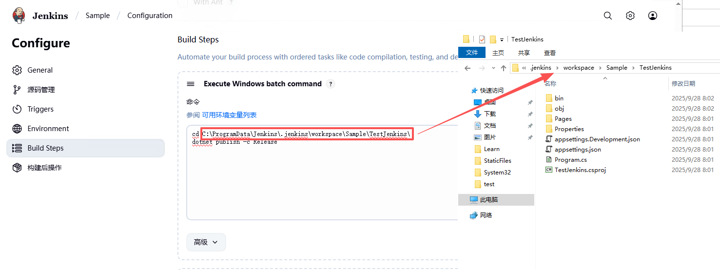Click the Explorer properties checkmark quick-access icon
Image resolution: width=720 pixels, height=270 pixels.
pyautogui.click(x=482, y=39)
